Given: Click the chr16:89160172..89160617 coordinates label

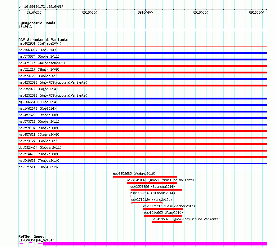Looking at the screenshot, I should (41, 7).
